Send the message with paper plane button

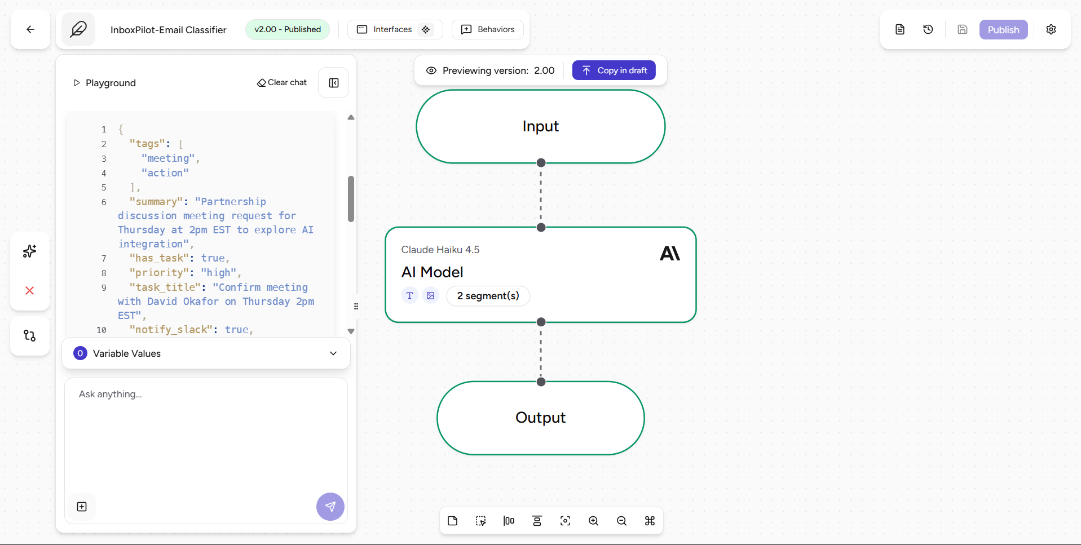coord(330,507)
